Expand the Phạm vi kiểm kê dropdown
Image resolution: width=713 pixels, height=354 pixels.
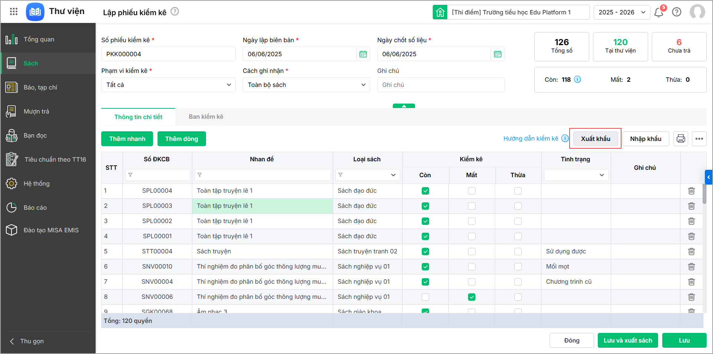tap(168, 85)
